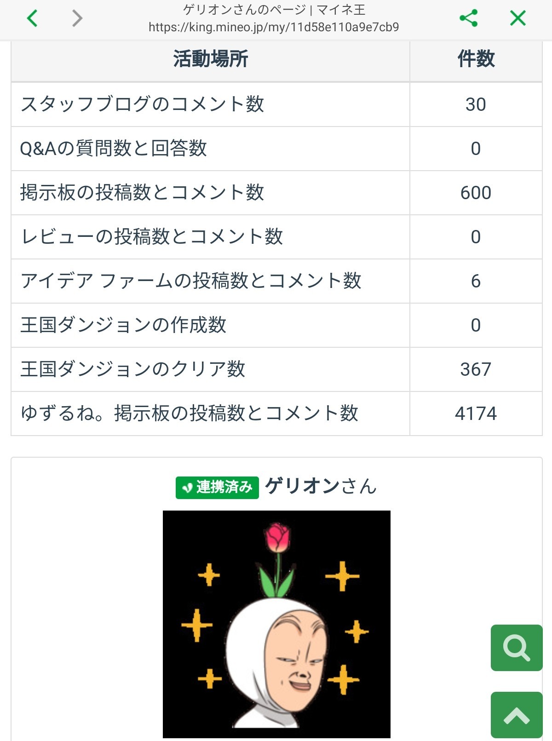Select the アイデア ファーム row
Image resolution: width=552 pixels, height=741 pixels.
tap(191, 281)
